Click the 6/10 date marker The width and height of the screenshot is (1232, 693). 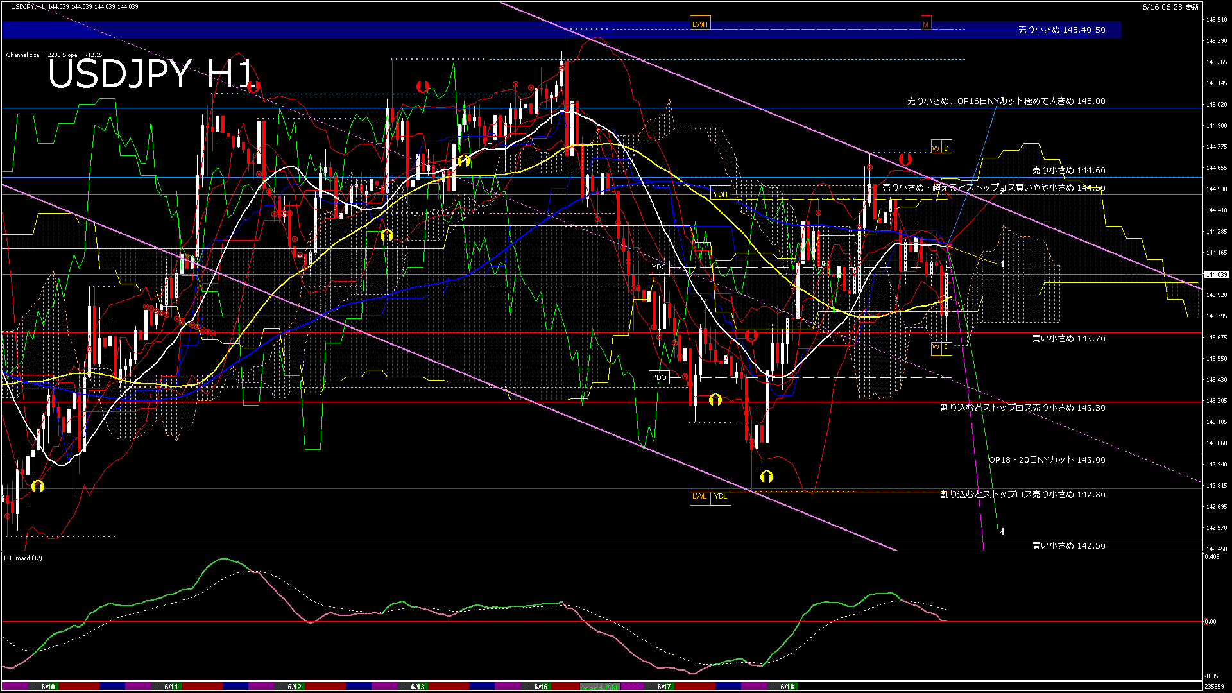pyautogui.click(x=48, y=687)
